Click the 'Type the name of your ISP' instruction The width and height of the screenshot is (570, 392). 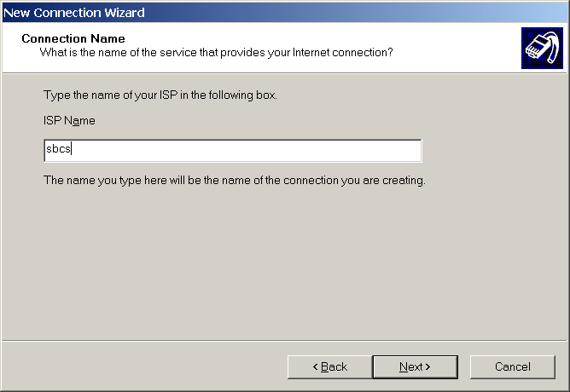click(x=160, y=95)
